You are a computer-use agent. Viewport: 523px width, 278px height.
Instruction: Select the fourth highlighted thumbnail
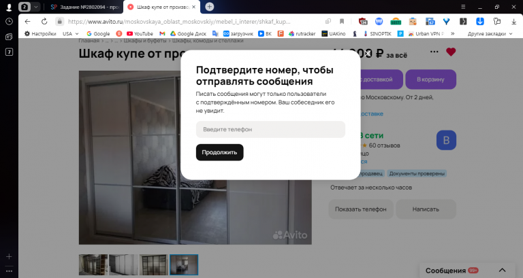point(184,264)
